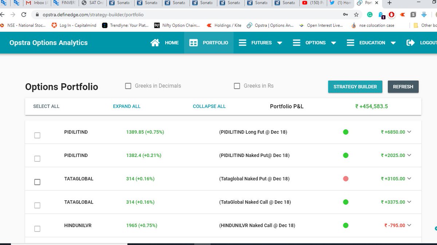Switch to the YouTube (150) browser tab

pyautogui.click(x=312, y=3)
